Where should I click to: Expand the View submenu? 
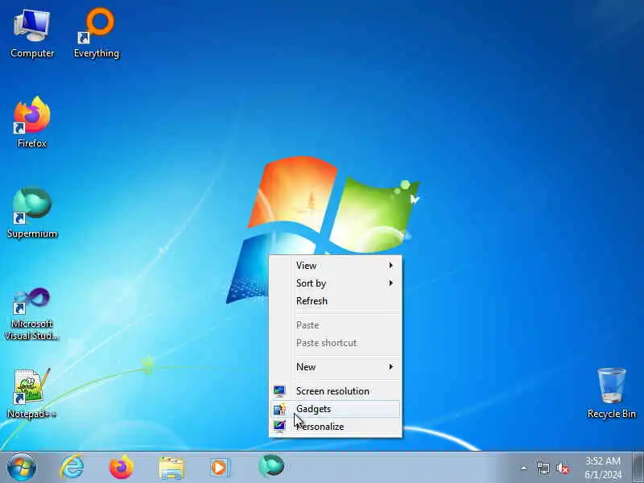(335, 266)
